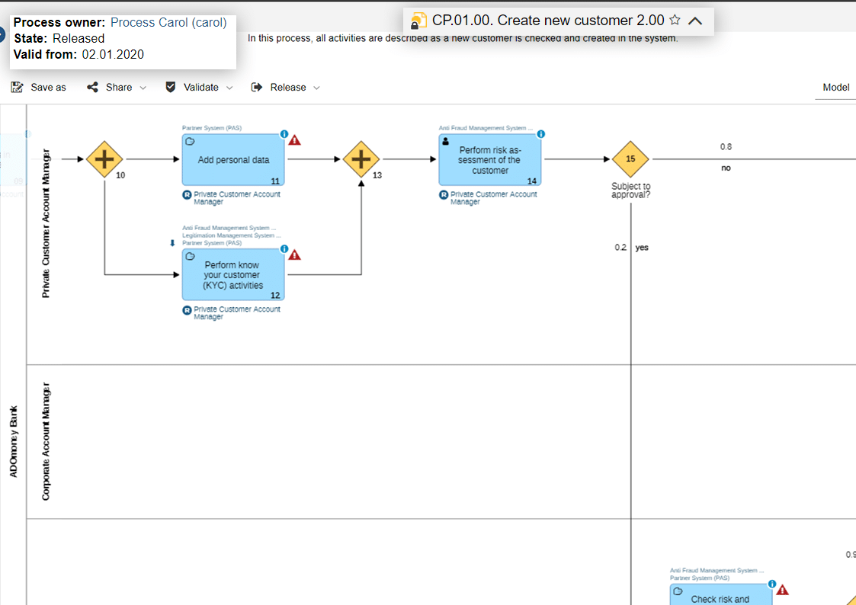The height and width of the screenshot is (605, 856).
Task: Click the red warning triangle on Add personal data
Action: pyautogui.click(x=295, y=139)
